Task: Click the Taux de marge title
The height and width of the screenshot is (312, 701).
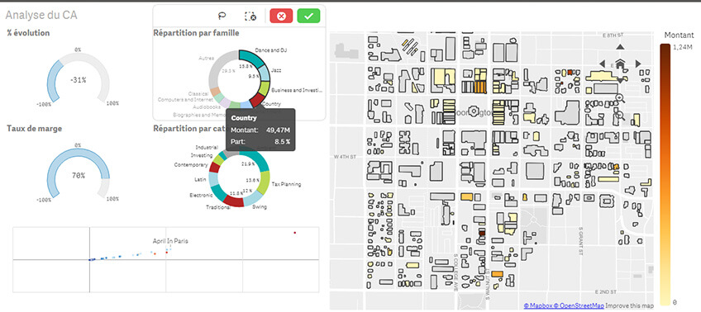Action: coord(35,129)
